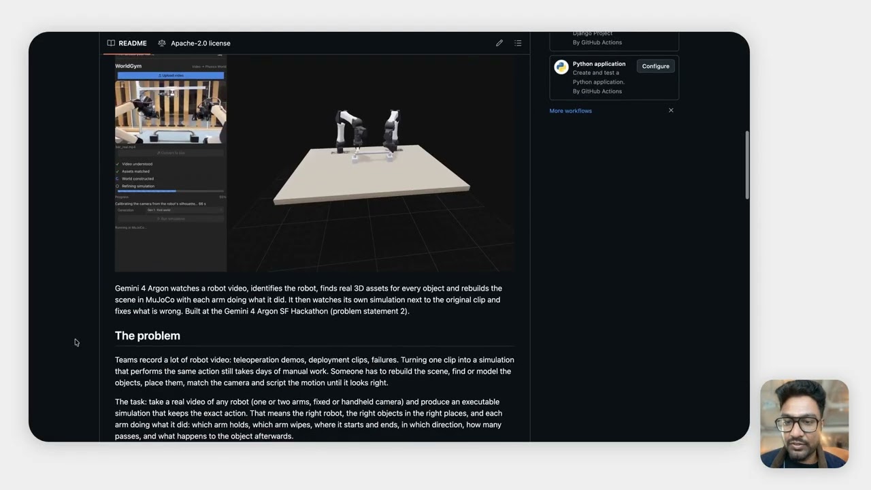Open the WorldGym demo image in README

click(315, 163)
